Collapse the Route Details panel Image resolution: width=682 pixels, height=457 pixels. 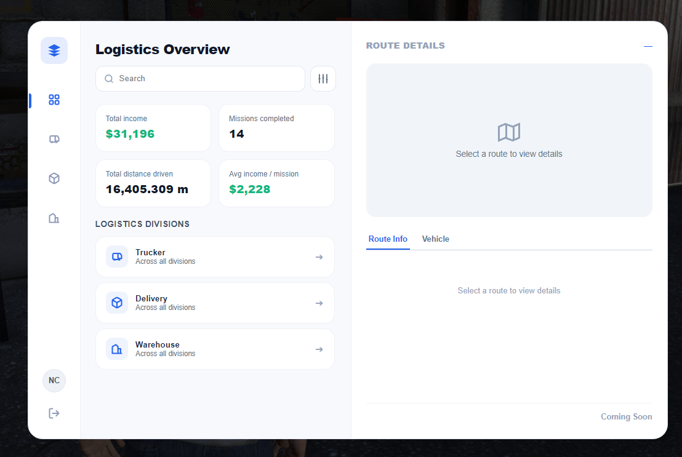[648, 46]
